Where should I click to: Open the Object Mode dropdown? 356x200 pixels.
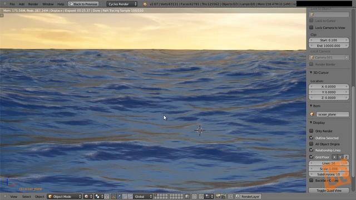pyautogui.click(x=65, y=197)
